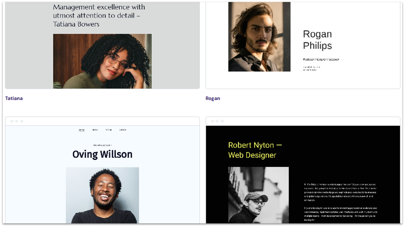Click the 'Professor / lecturer / speaker' subtitle
This screenshot has height=227, width=405.
tap(321, 59)
